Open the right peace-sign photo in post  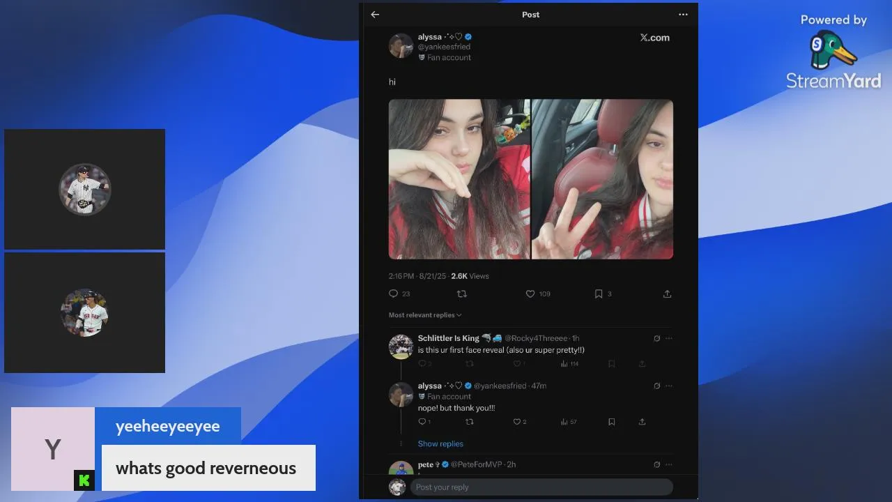coord(603,179)
